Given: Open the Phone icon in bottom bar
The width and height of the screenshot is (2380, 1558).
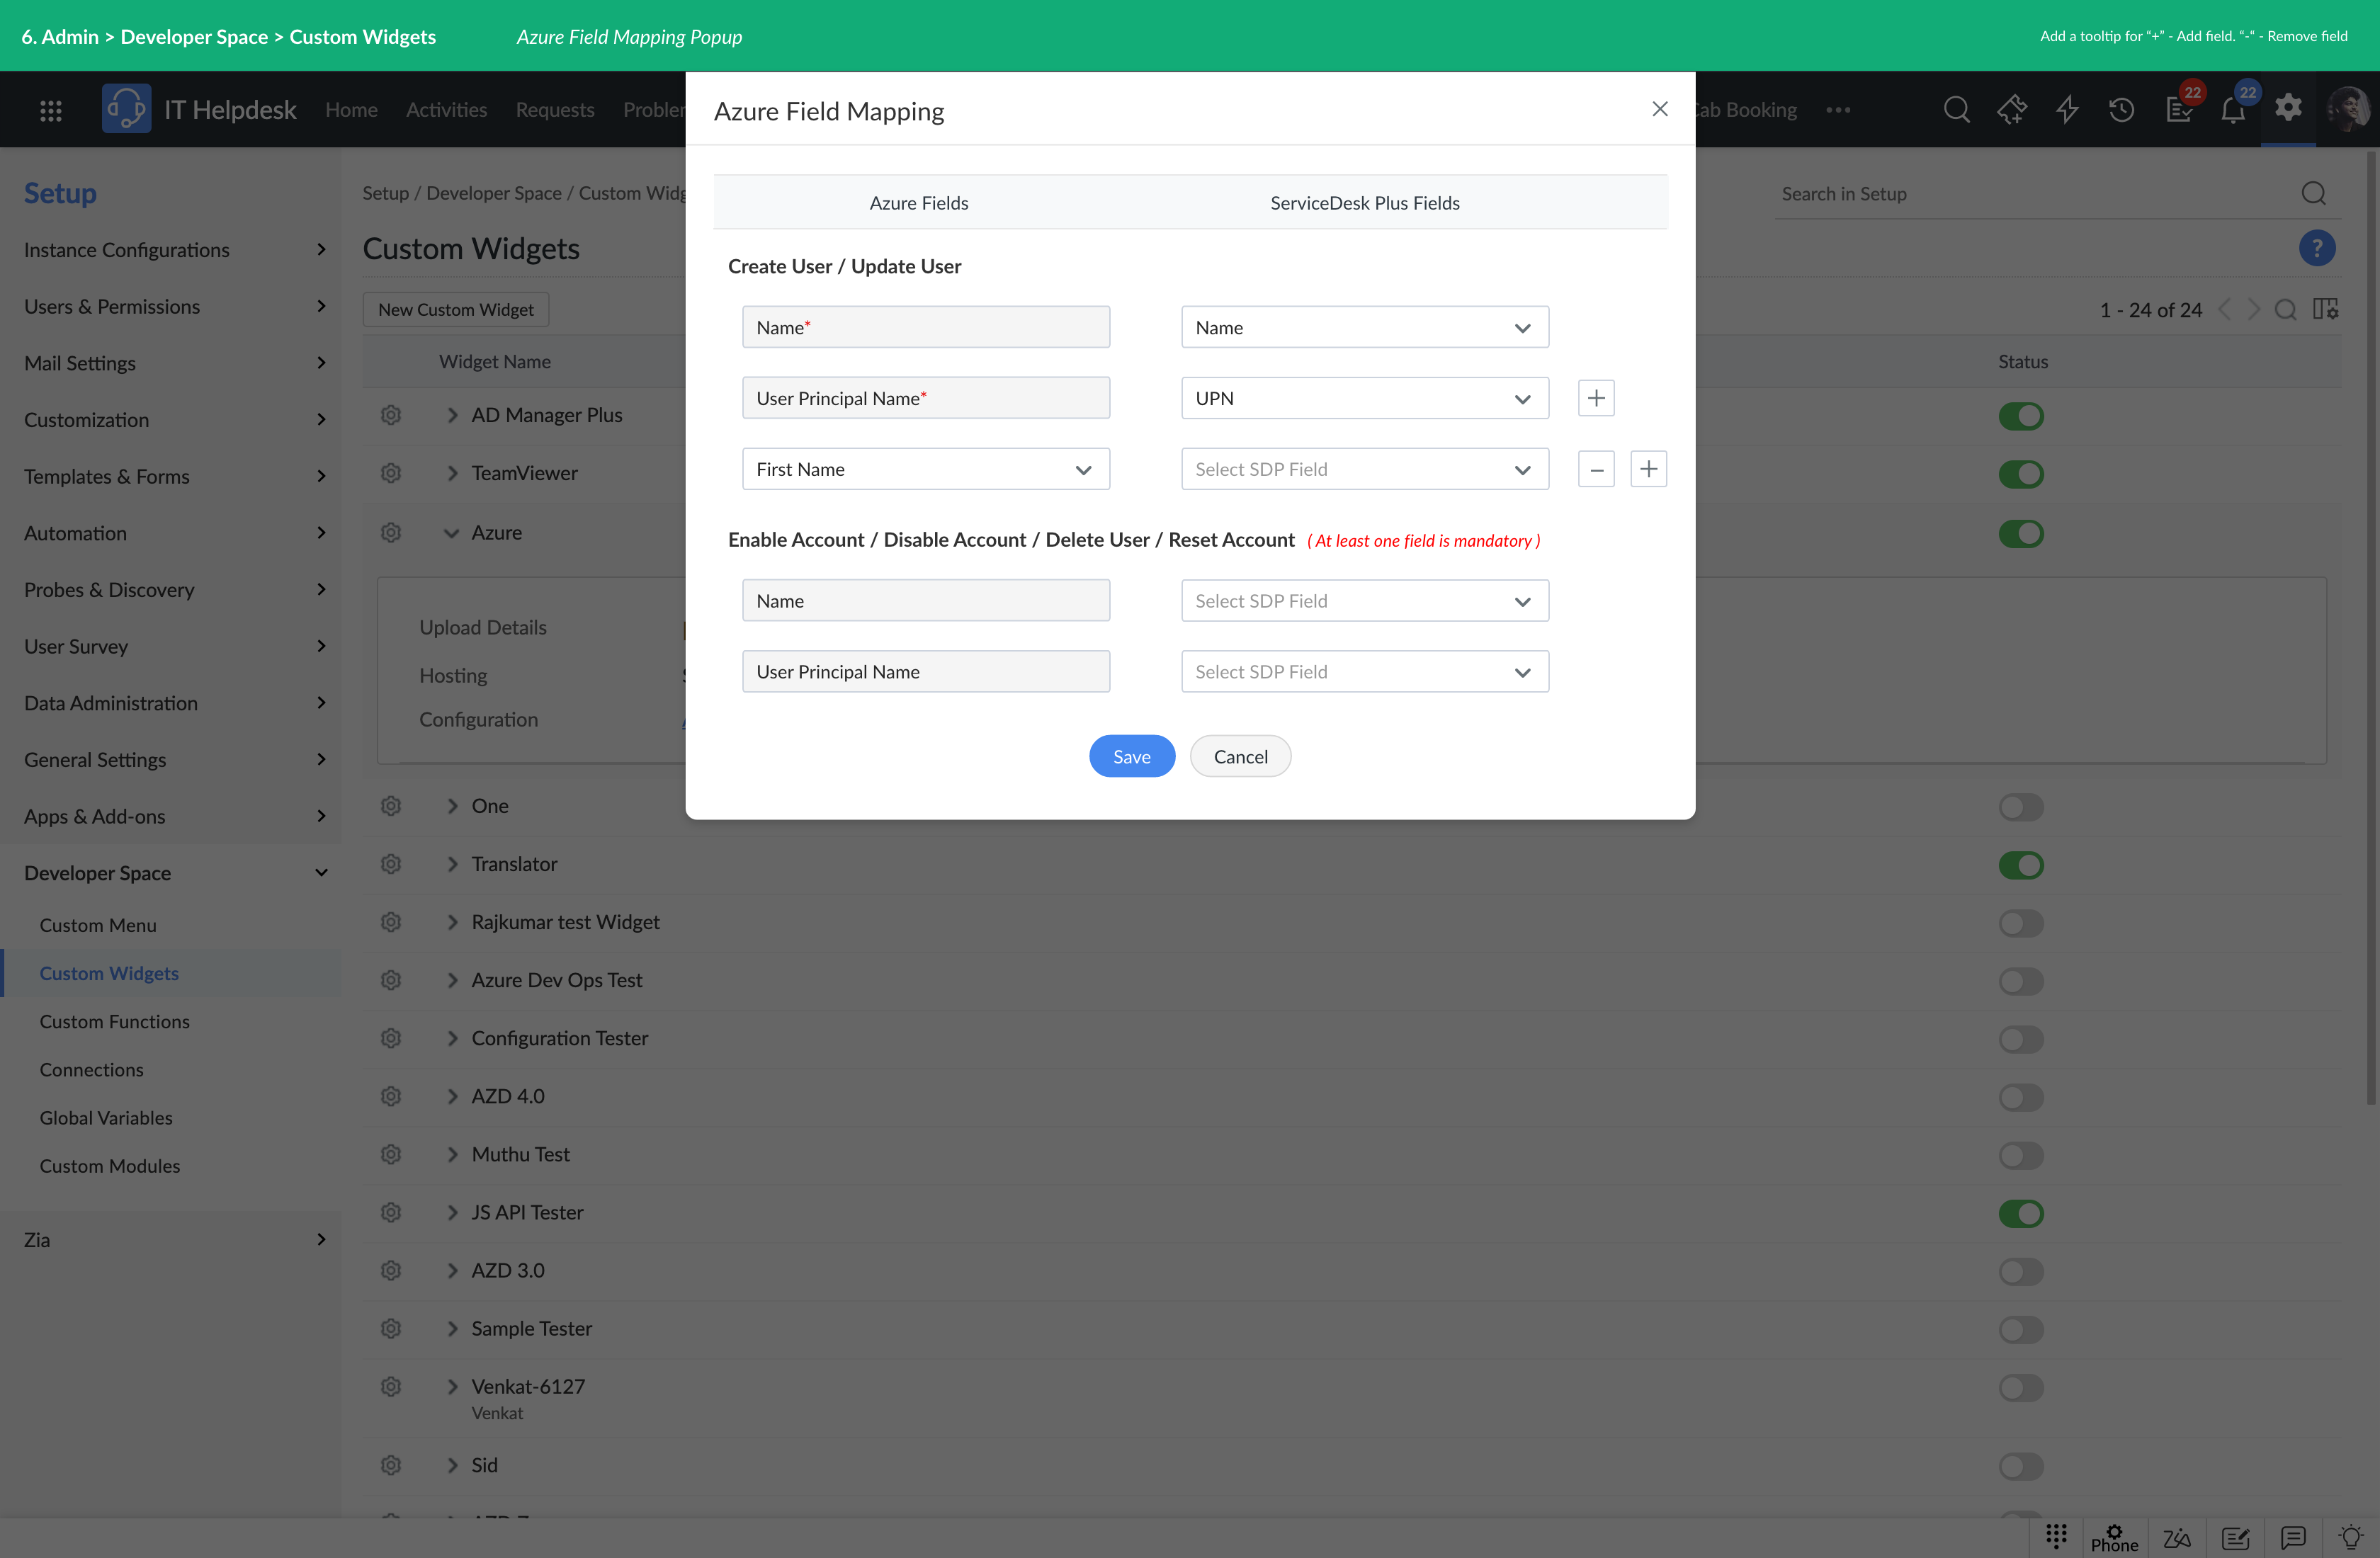Looking at the screenshot, I should 2114,1538.
